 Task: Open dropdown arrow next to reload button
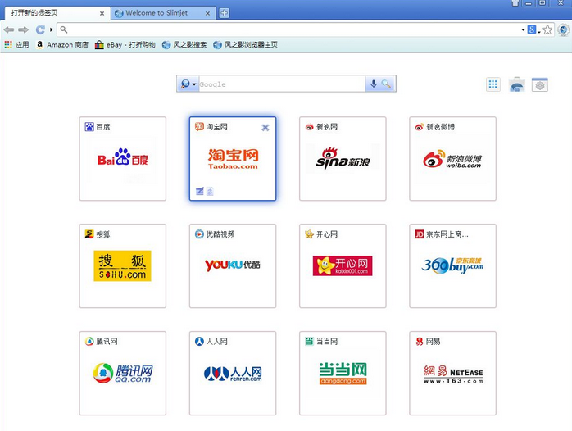click(x=51, y=29)
